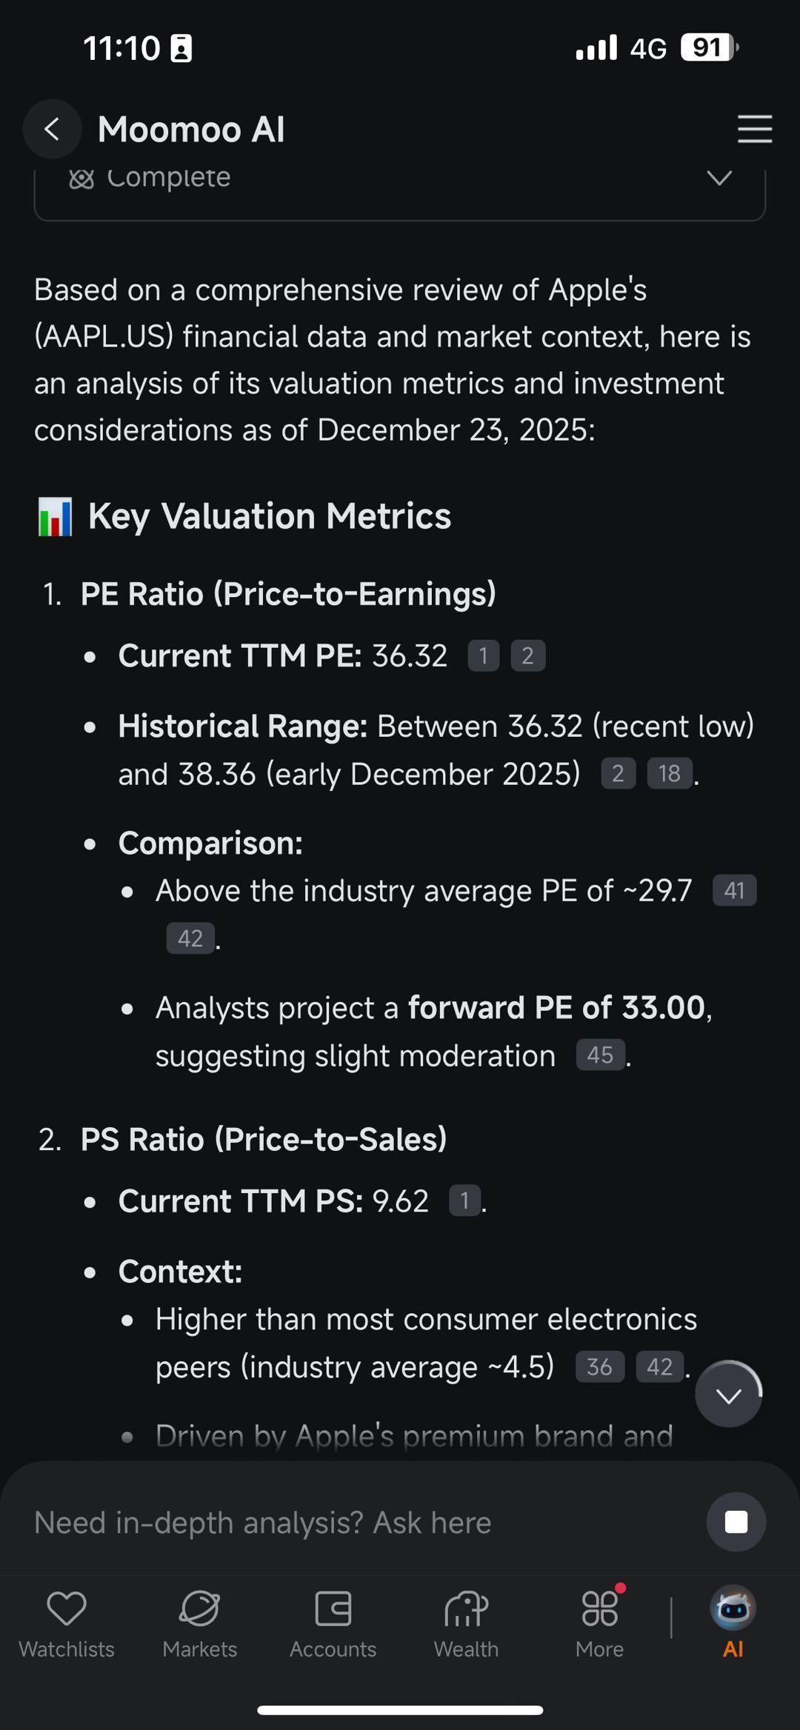The height and width of the screenshot is (1730, 800).
Task: Tap the Key Valuation Metrics chart emoji
Action: tap(55, 516)
